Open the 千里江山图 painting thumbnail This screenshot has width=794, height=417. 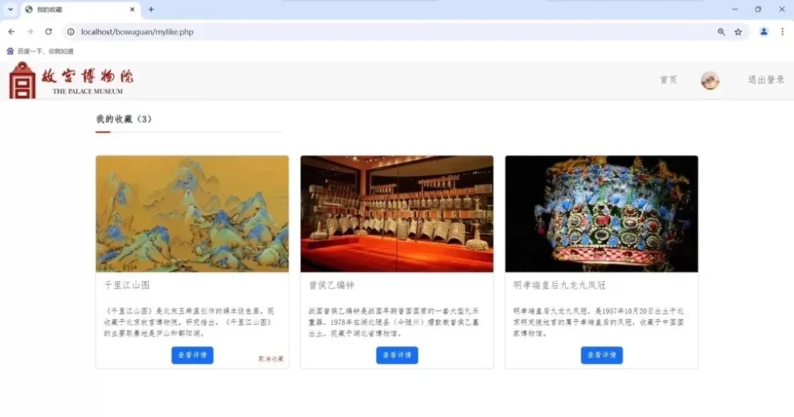[x=193, y=214]
